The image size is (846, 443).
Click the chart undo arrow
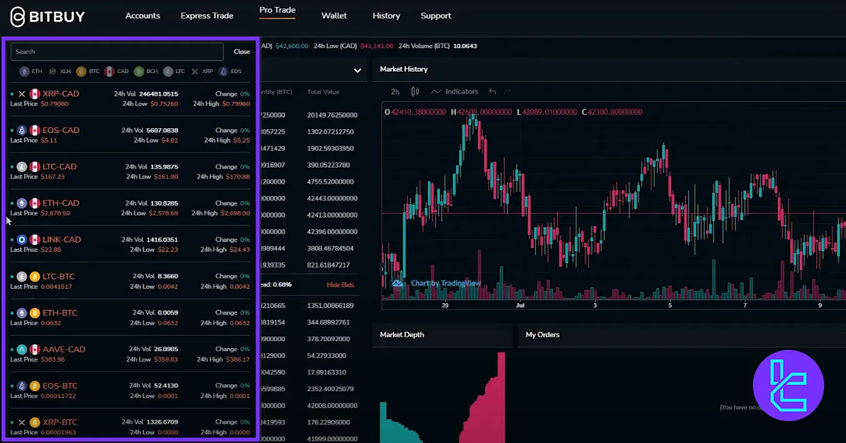(x=492, y=92)
